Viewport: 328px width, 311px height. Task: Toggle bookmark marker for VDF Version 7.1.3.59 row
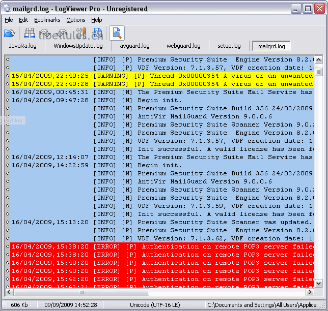8,206
